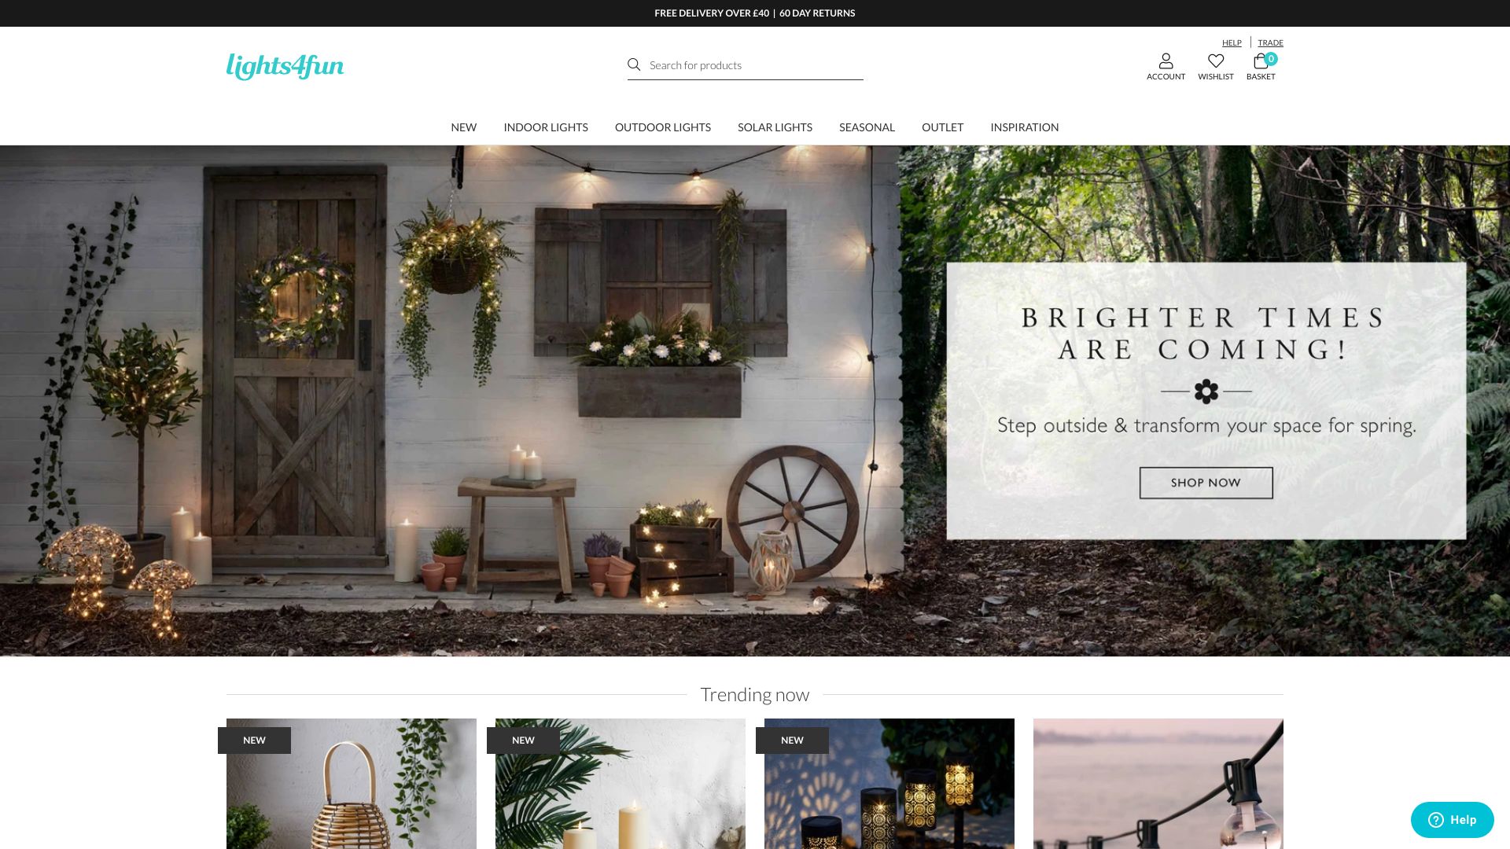Select the SEASONAL menu tab
The height and width of the screenshot is (849, 1510).
(x=867, y=127)
